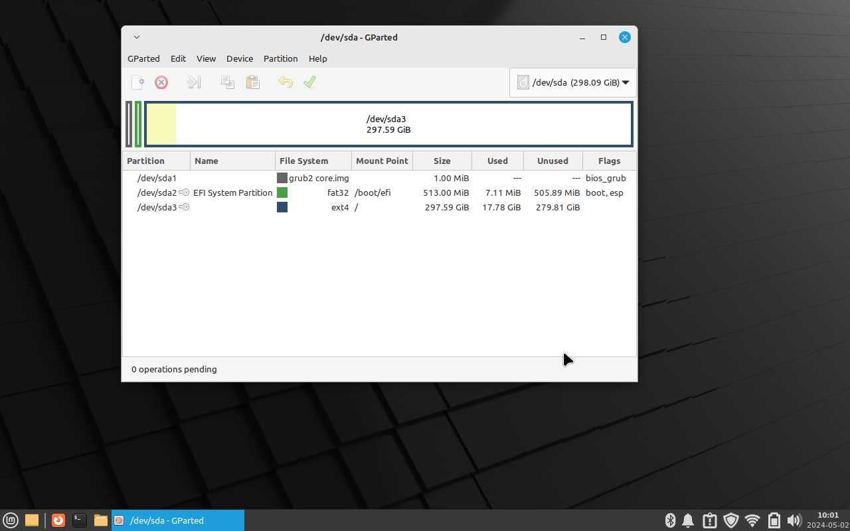Click the bios_grub flag cell
Viewport: 850px width, 531px height.
pyautogui.click(x=606, y=178)
